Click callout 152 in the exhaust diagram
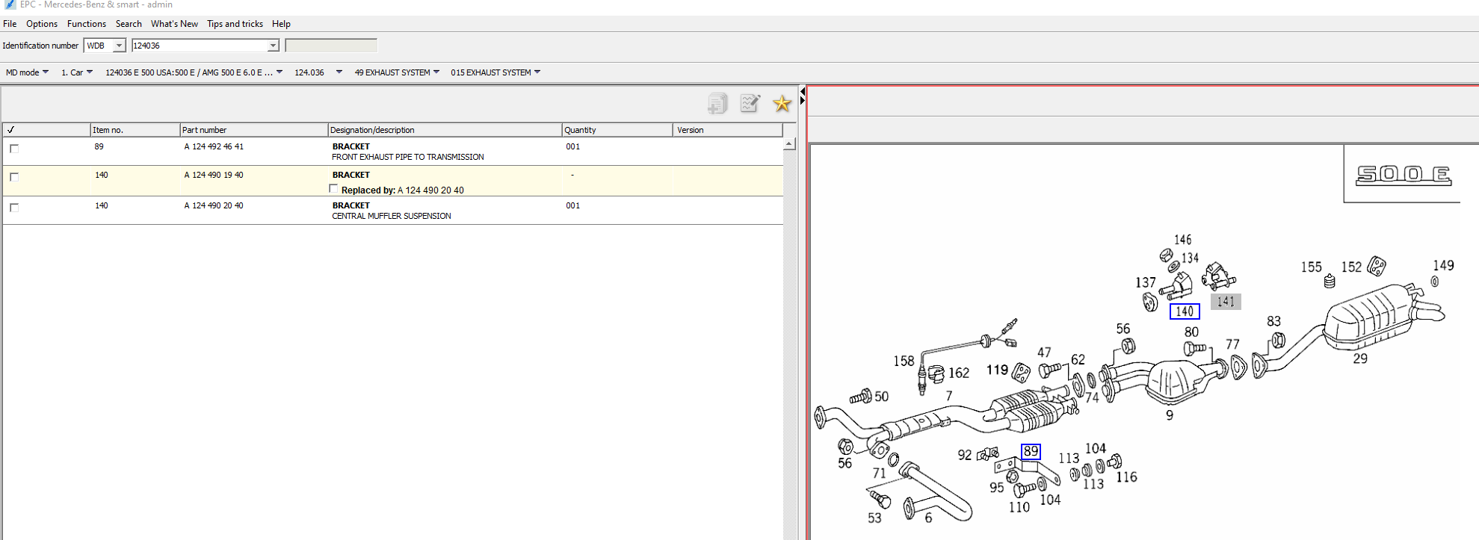 click(x=1351, y=267)
